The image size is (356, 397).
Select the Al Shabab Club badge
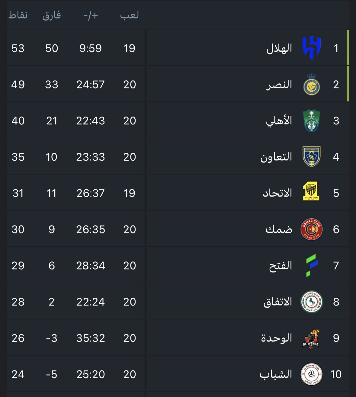coord(312,374)
